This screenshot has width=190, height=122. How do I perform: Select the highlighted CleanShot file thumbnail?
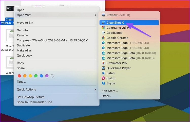tap(13, 9)
